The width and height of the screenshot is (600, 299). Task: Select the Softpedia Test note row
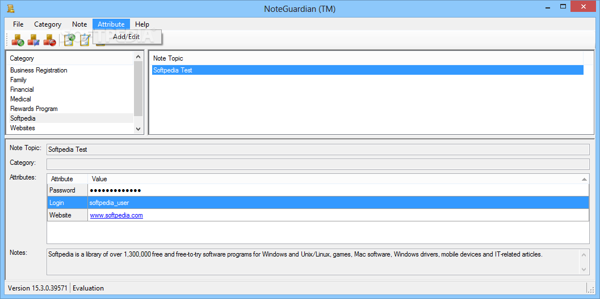click(x=367, y=70)
